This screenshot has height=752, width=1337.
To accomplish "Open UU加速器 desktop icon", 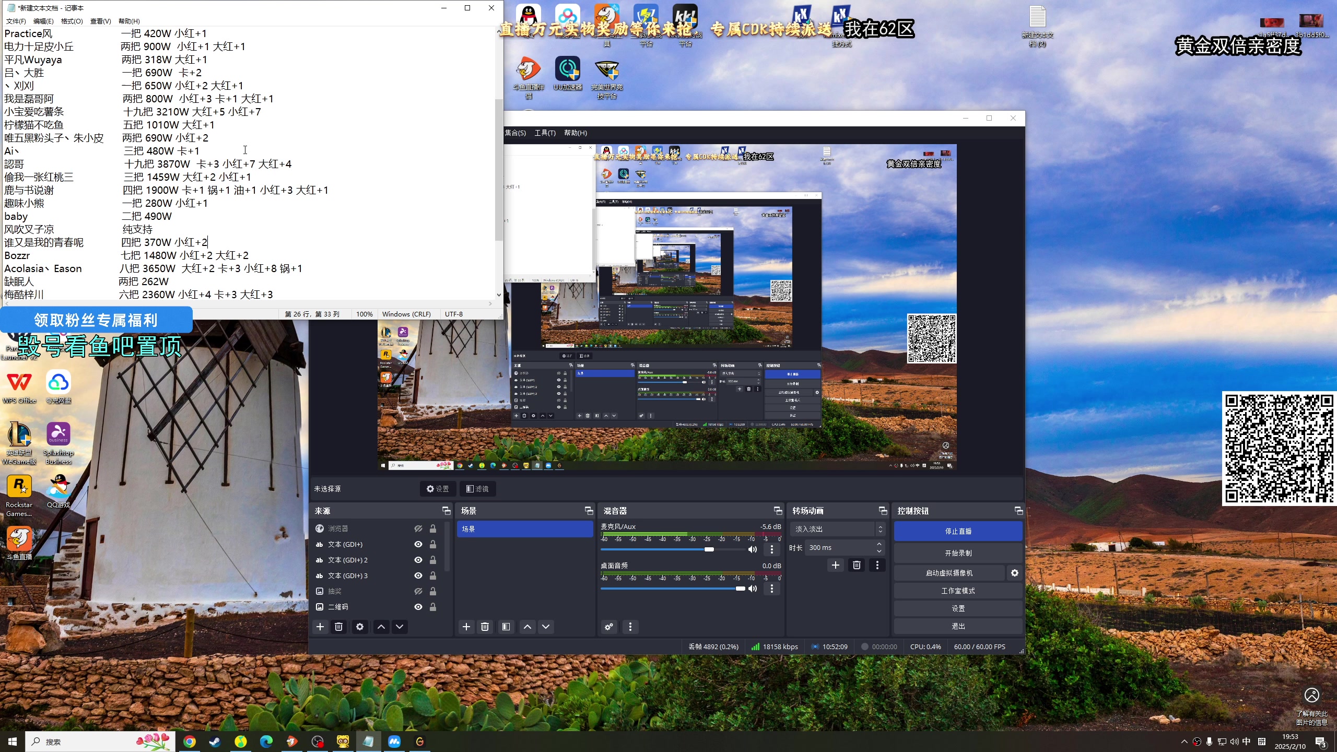I will 568,74.
